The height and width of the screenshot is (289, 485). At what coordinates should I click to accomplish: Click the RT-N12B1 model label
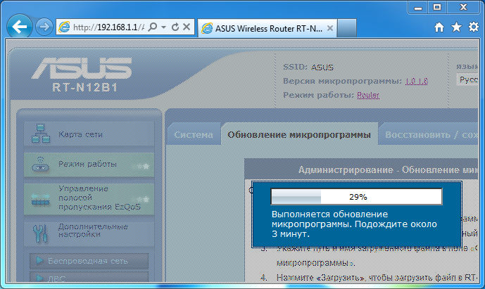point(84,87)
